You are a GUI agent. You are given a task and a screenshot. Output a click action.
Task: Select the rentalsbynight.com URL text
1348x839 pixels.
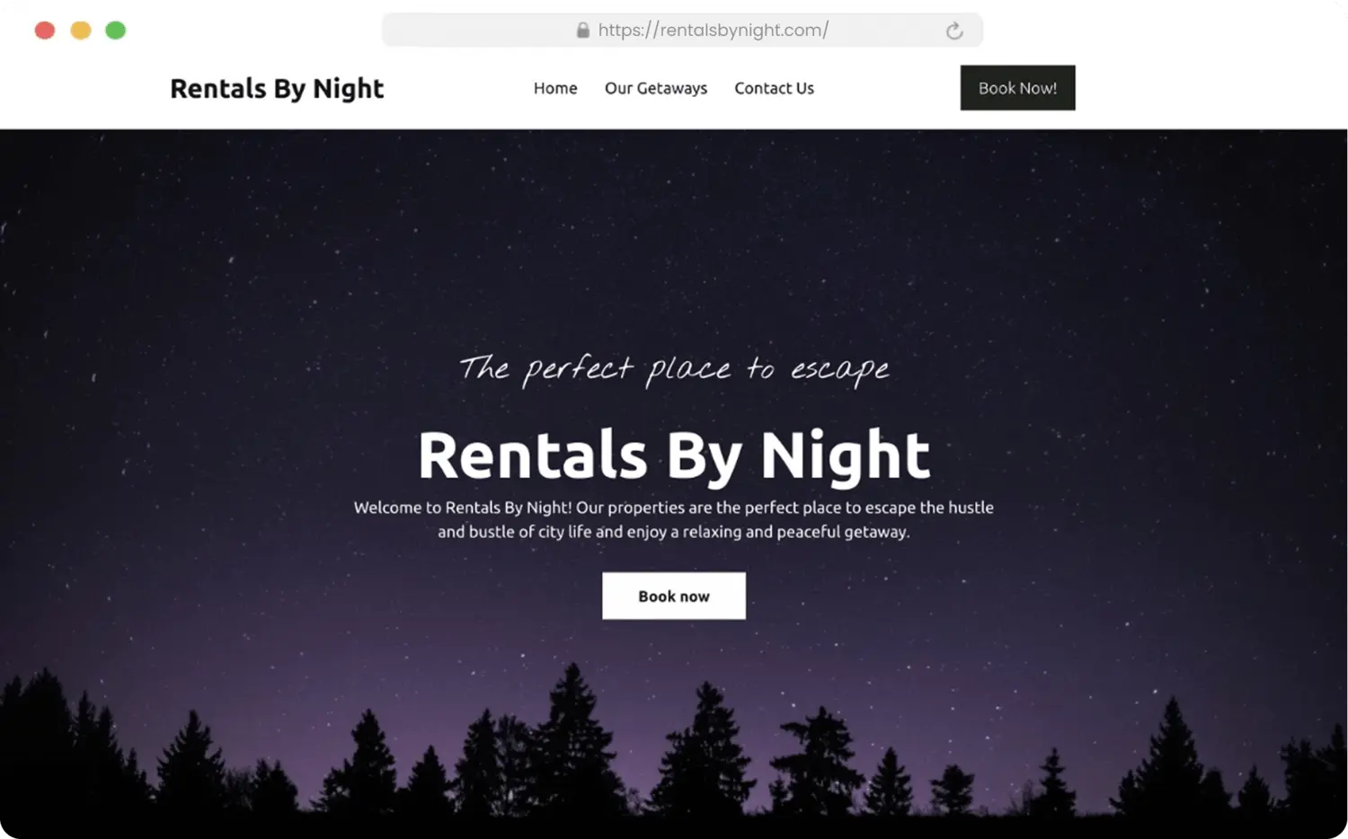coord(713,31)
